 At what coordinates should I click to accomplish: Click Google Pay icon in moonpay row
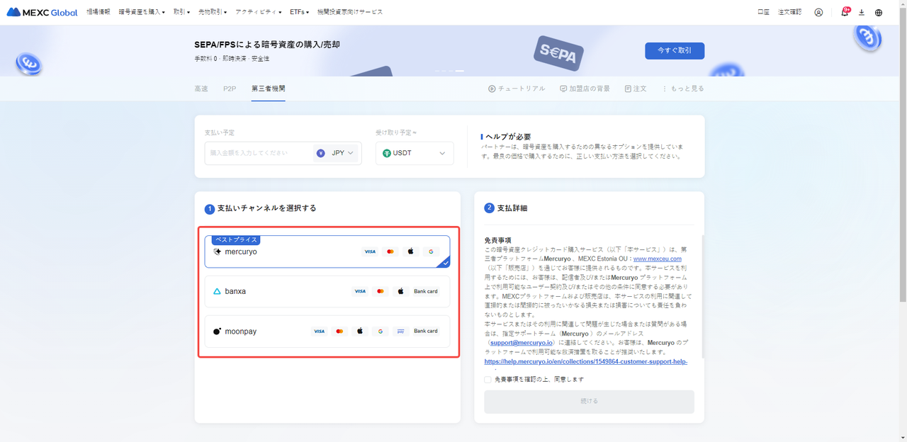tap(381, 331)
